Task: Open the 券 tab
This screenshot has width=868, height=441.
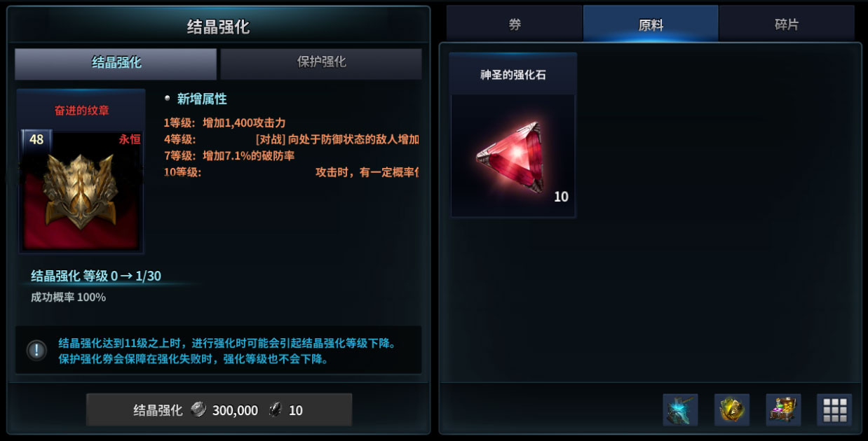Action: [515, 24]
